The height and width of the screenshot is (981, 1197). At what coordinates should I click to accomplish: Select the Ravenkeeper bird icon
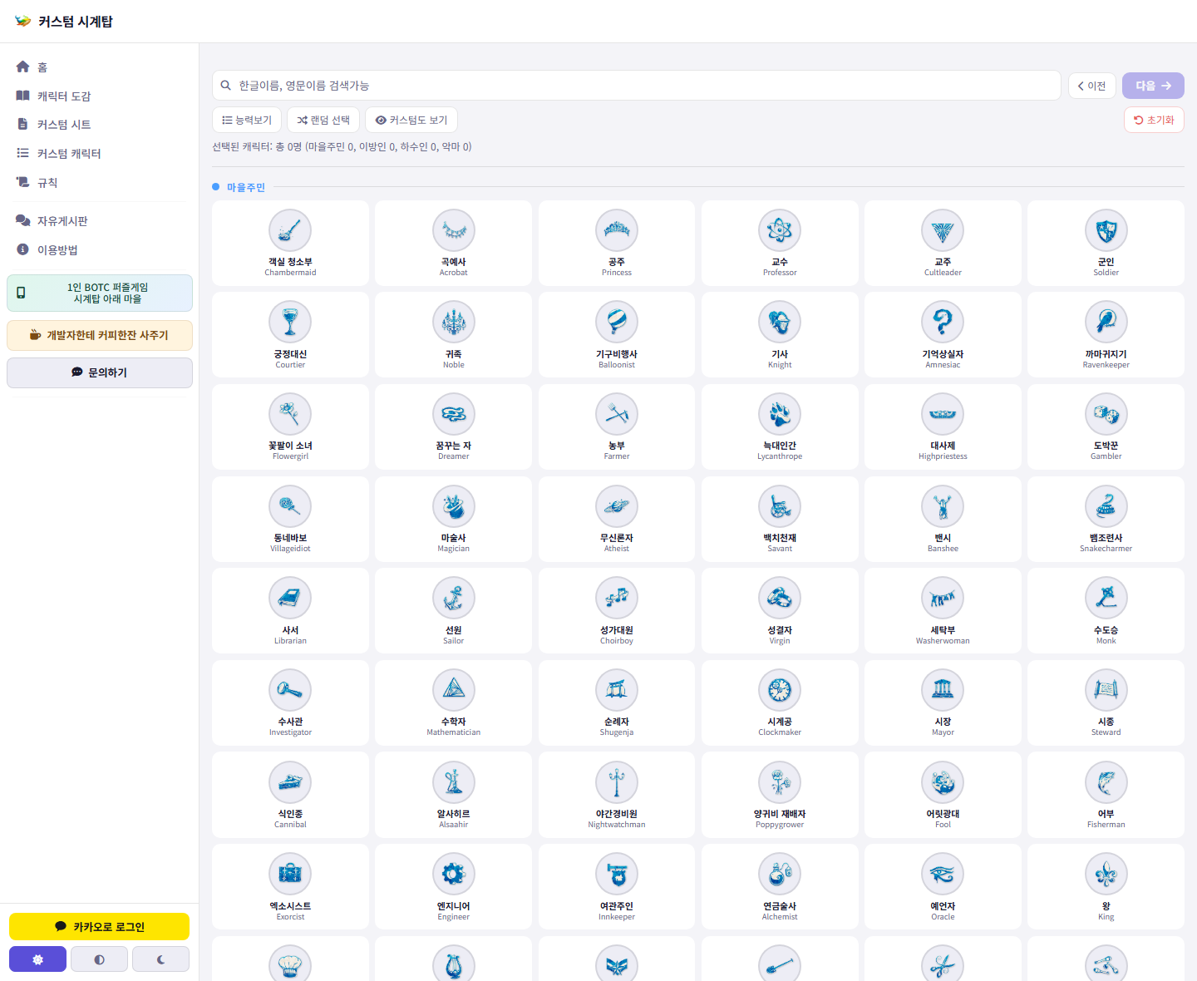pos(1106,322)
